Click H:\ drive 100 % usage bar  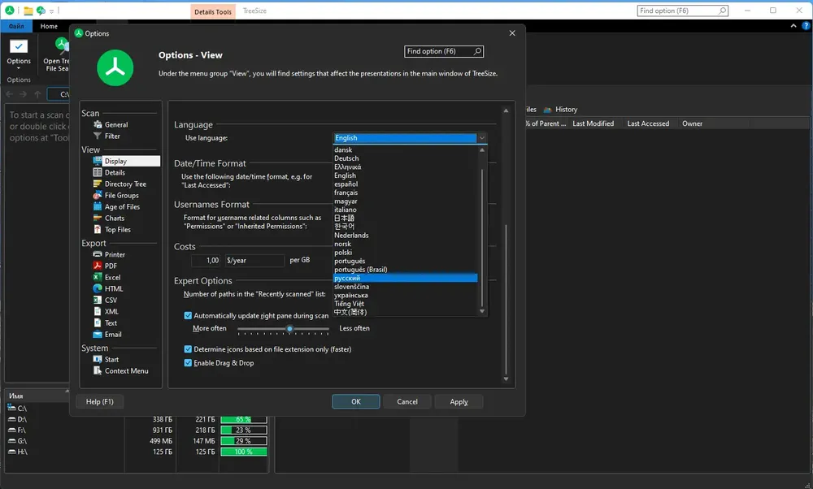coord(244,452)
